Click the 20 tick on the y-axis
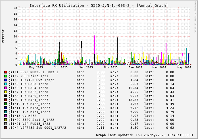Viewport: 198px width, 139px height. [15, 8]
